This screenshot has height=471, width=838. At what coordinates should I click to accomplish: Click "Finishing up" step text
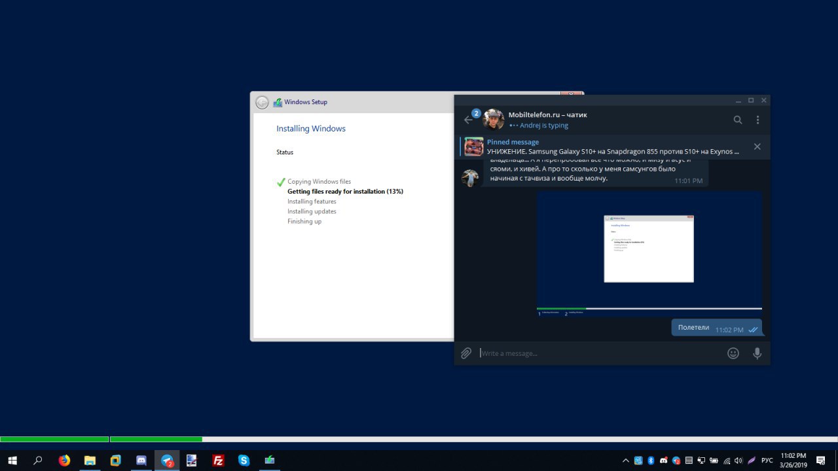click(x=304, y=221)
